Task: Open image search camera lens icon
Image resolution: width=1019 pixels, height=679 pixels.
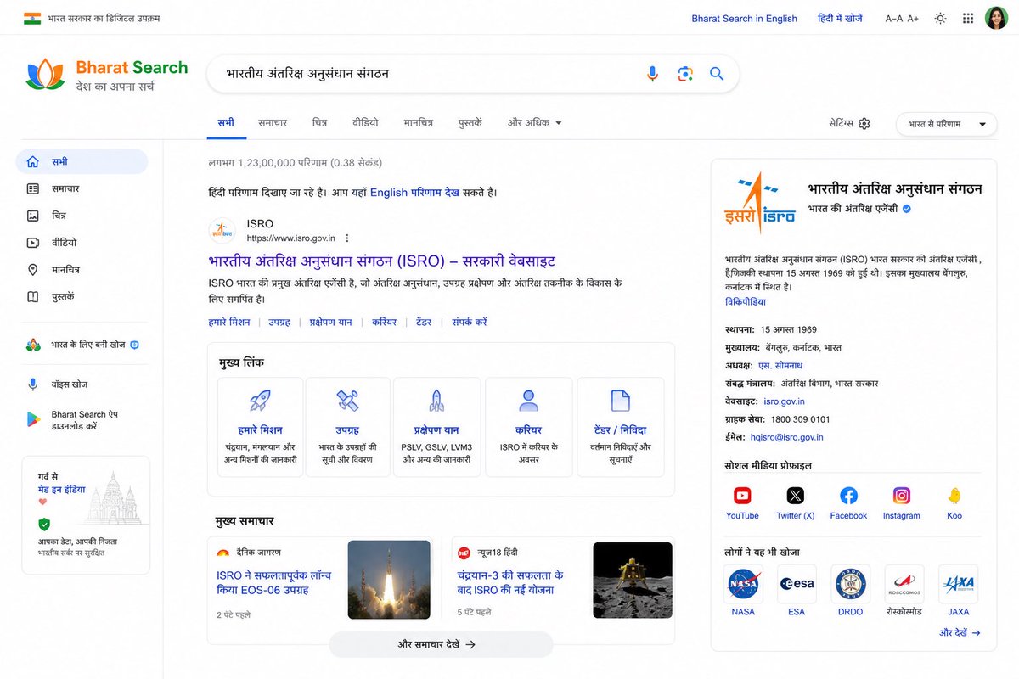Action: 685,74
